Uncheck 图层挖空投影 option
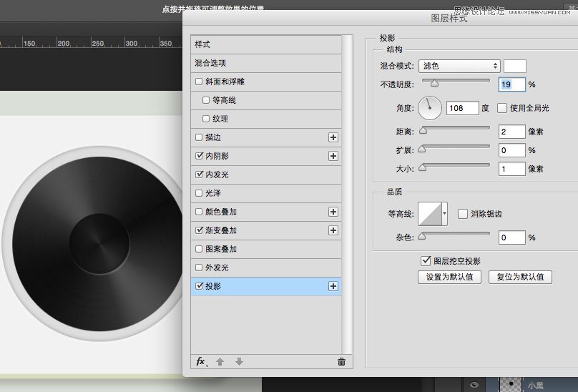 (426, 260)
